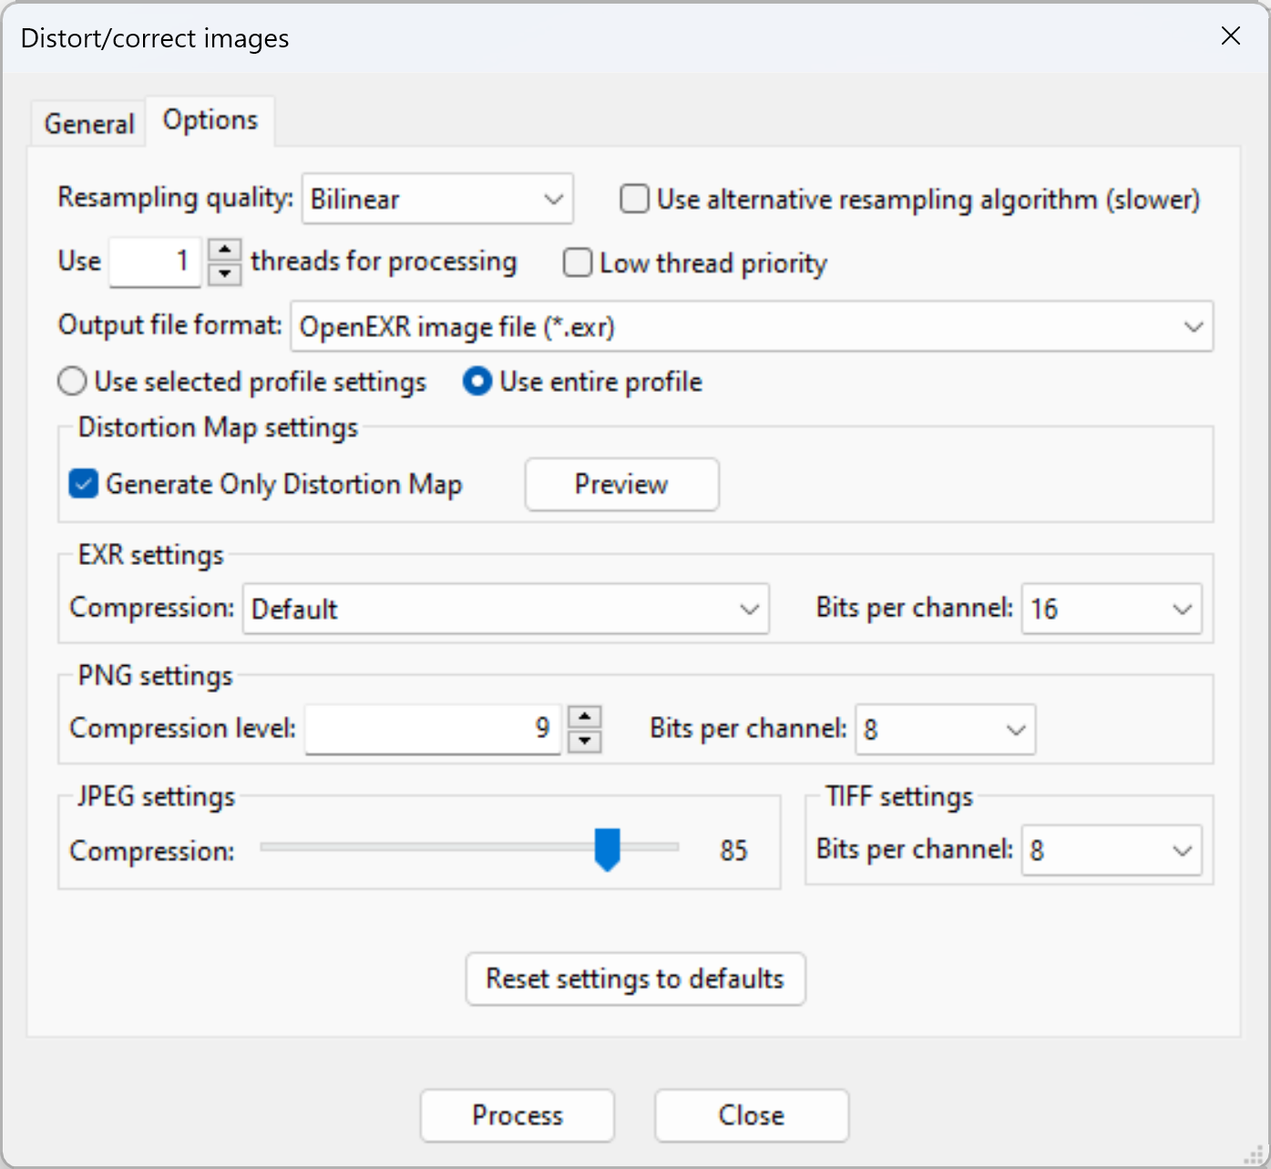The width and height of the screenshot is (1271, 1169).
Task: Click the Preview button for distortion map
Action: coord(621,484)
